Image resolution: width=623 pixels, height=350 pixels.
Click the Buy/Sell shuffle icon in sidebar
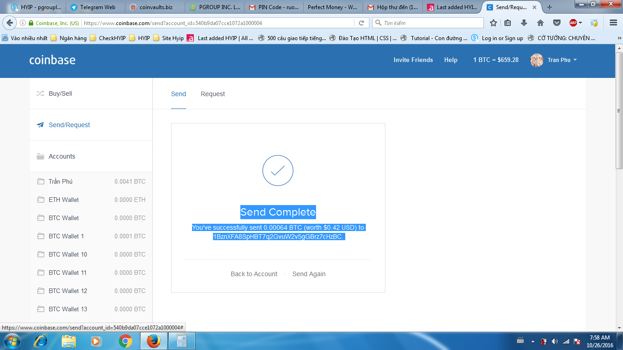coord(40,93)
